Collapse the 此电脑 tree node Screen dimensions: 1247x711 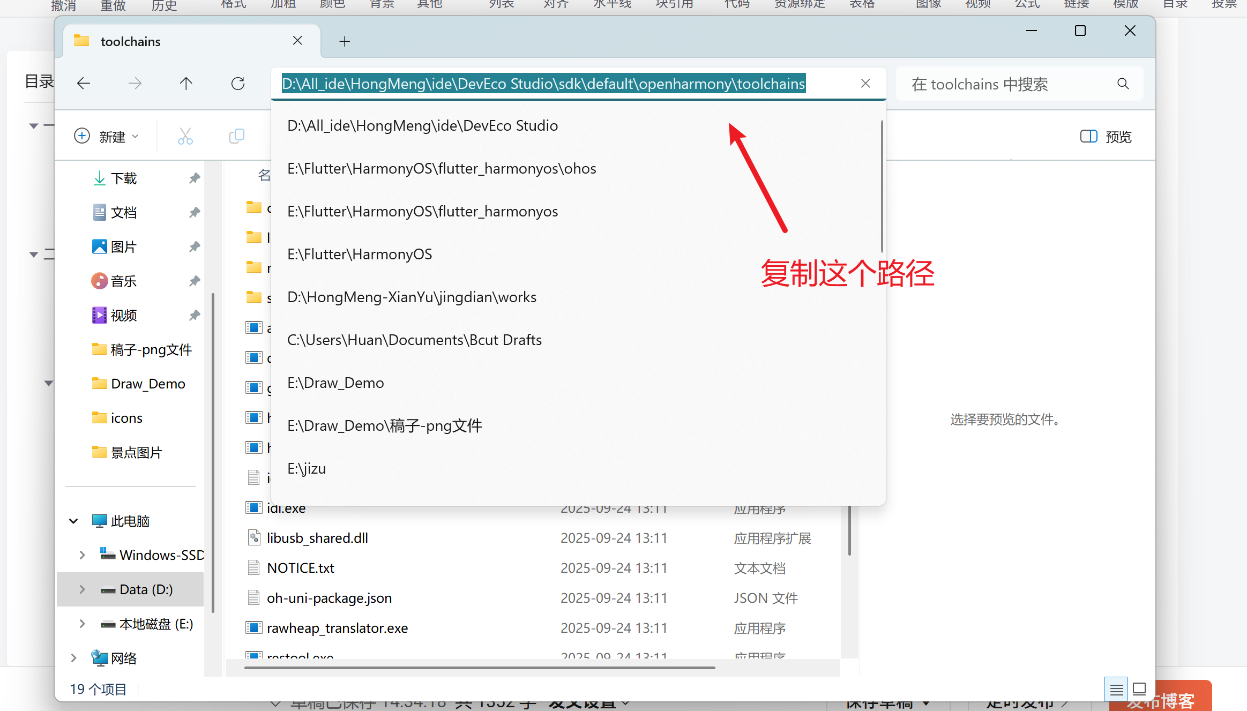tap(74, 521)
